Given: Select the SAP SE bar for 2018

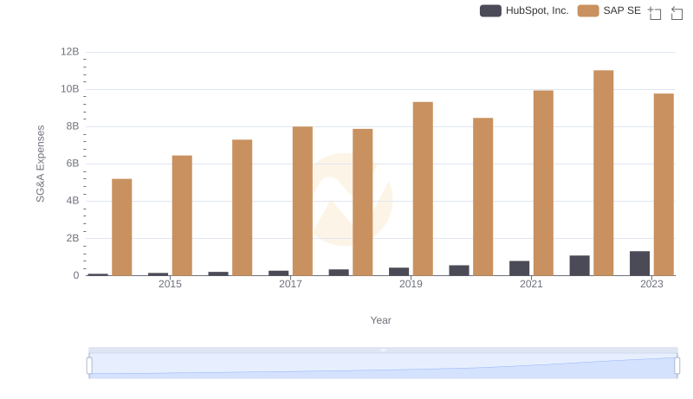Looking at the screenshot, I should point(363,203).
